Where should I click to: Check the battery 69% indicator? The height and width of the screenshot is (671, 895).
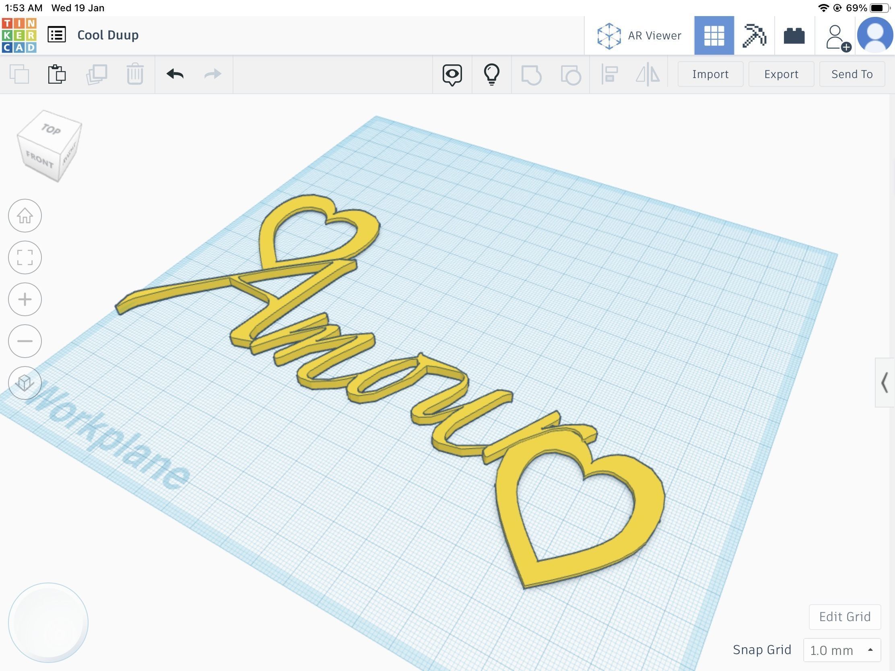[x=868, y=8]
